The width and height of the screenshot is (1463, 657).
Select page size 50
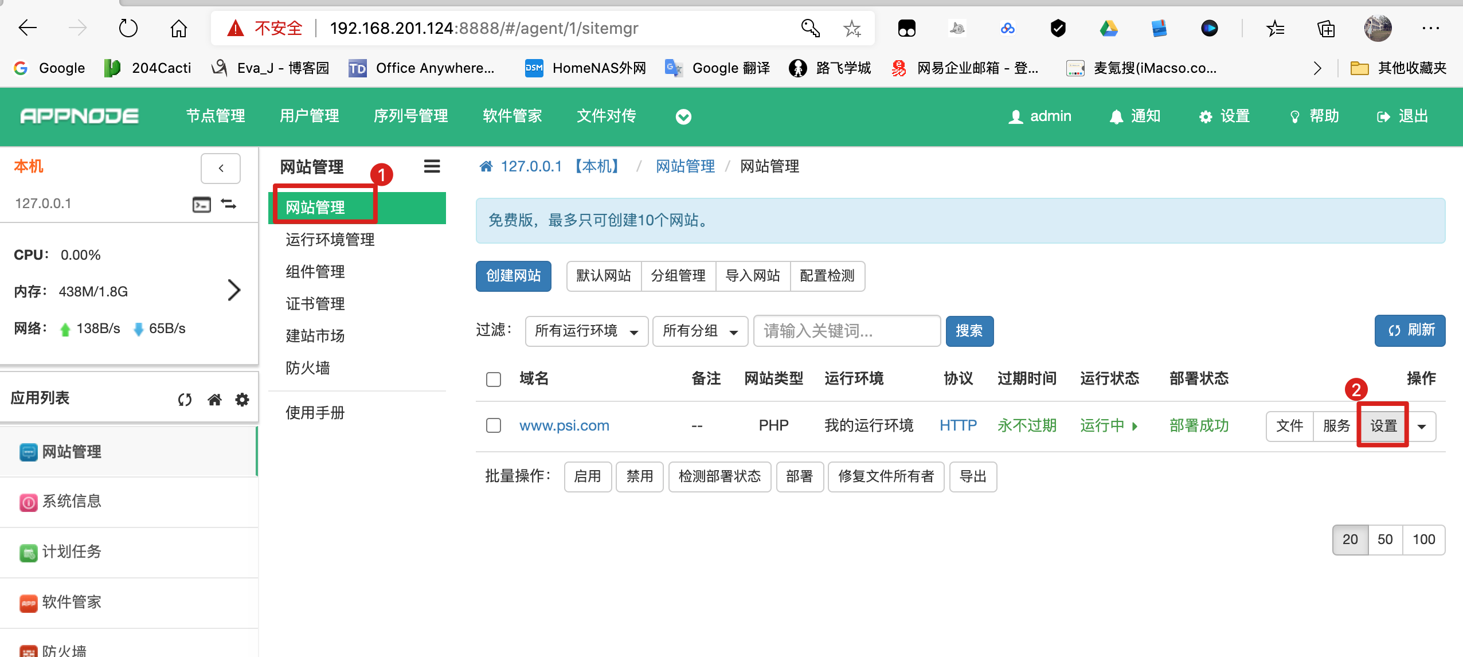1385,539
